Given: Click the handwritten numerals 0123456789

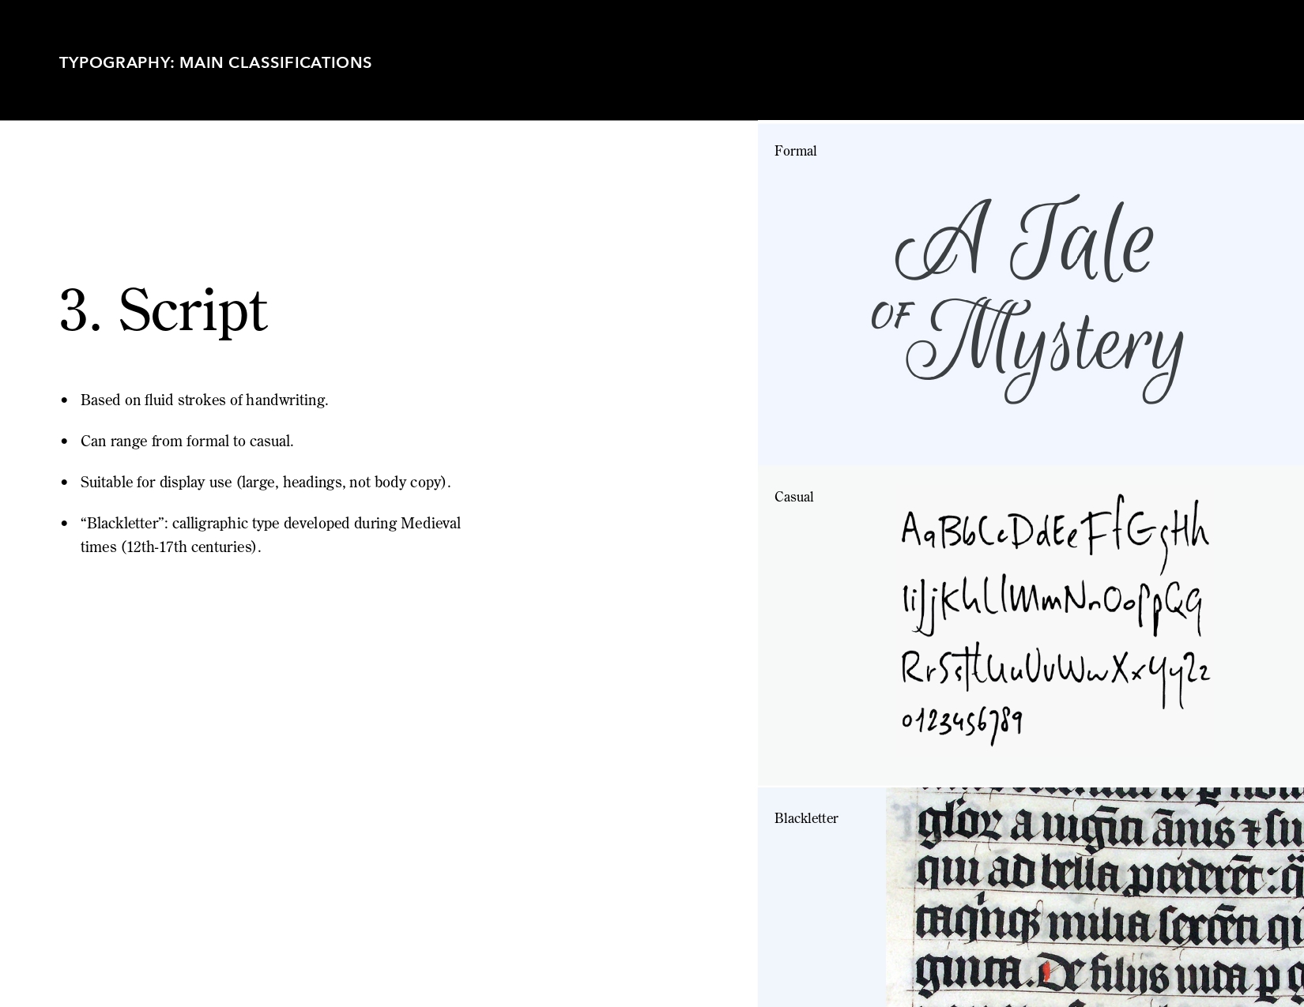Looking at the screenshot, I should click(962, 723).
